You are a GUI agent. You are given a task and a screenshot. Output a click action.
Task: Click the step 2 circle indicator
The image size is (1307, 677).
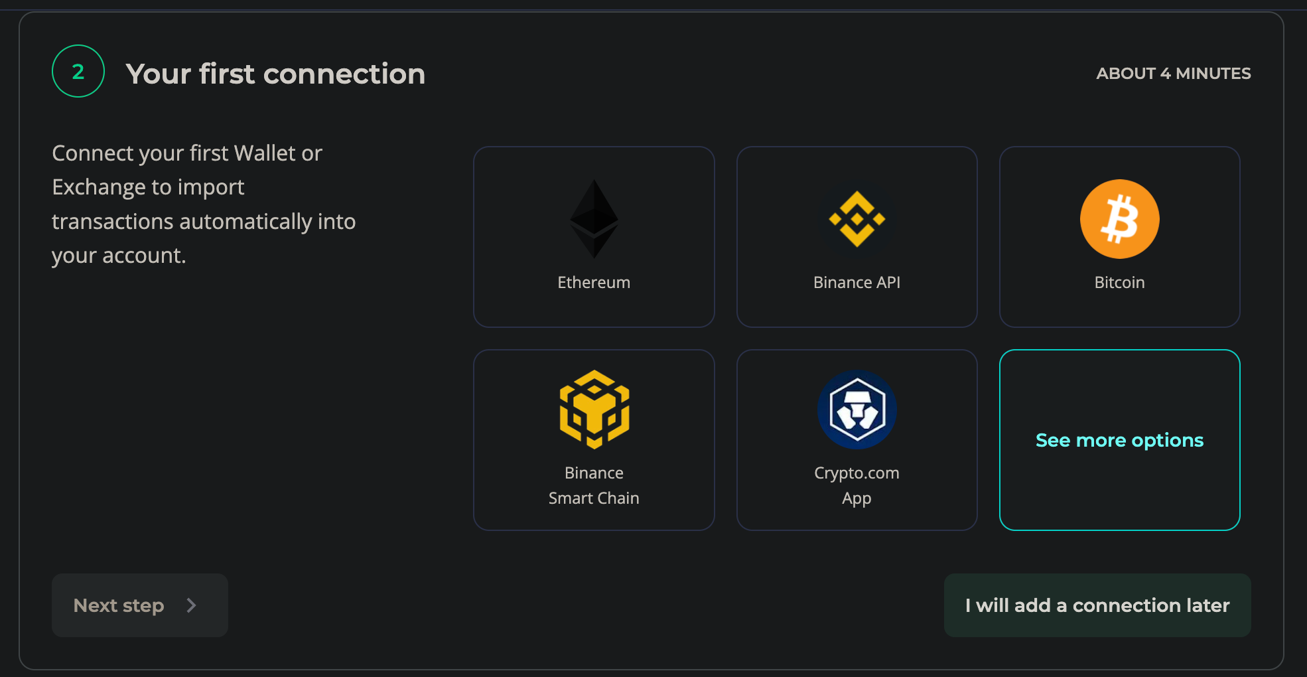(x=78, y=71)
